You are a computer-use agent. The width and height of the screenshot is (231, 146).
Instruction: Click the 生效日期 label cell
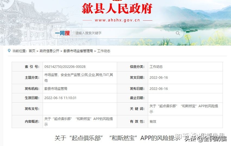point(27,98)
